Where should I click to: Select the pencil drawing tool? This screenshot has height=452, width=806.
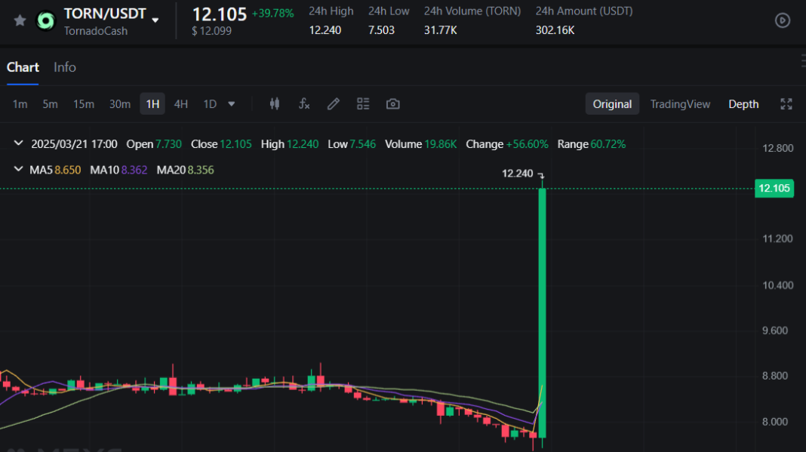[333, 104]
